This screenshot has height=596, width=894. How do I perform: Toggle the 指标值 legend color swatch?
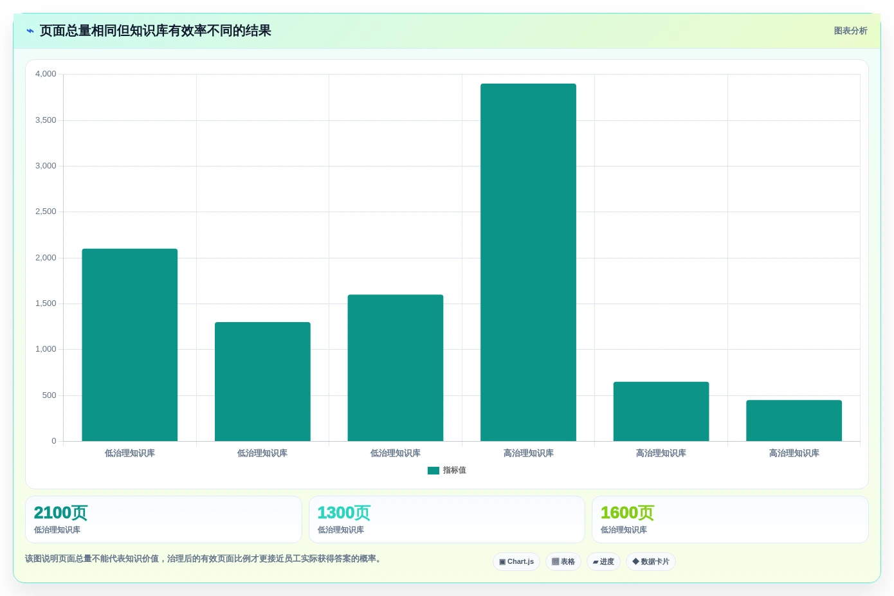(x=433, y=471)
